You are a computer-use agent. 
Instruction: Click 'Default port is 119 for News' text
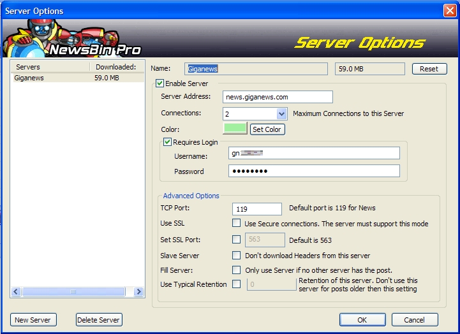pos(332,208)
